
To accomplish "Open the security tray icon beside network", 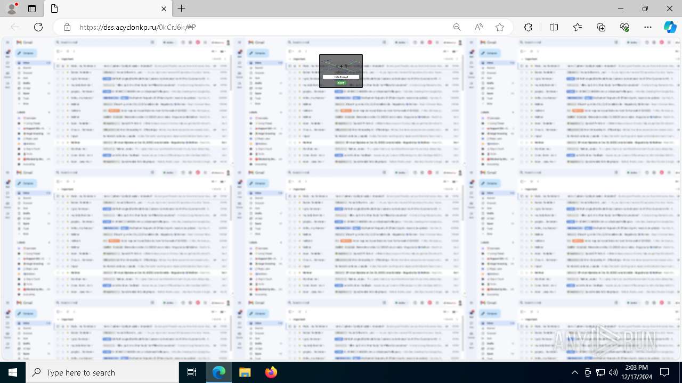I will [x=588, y=372].
